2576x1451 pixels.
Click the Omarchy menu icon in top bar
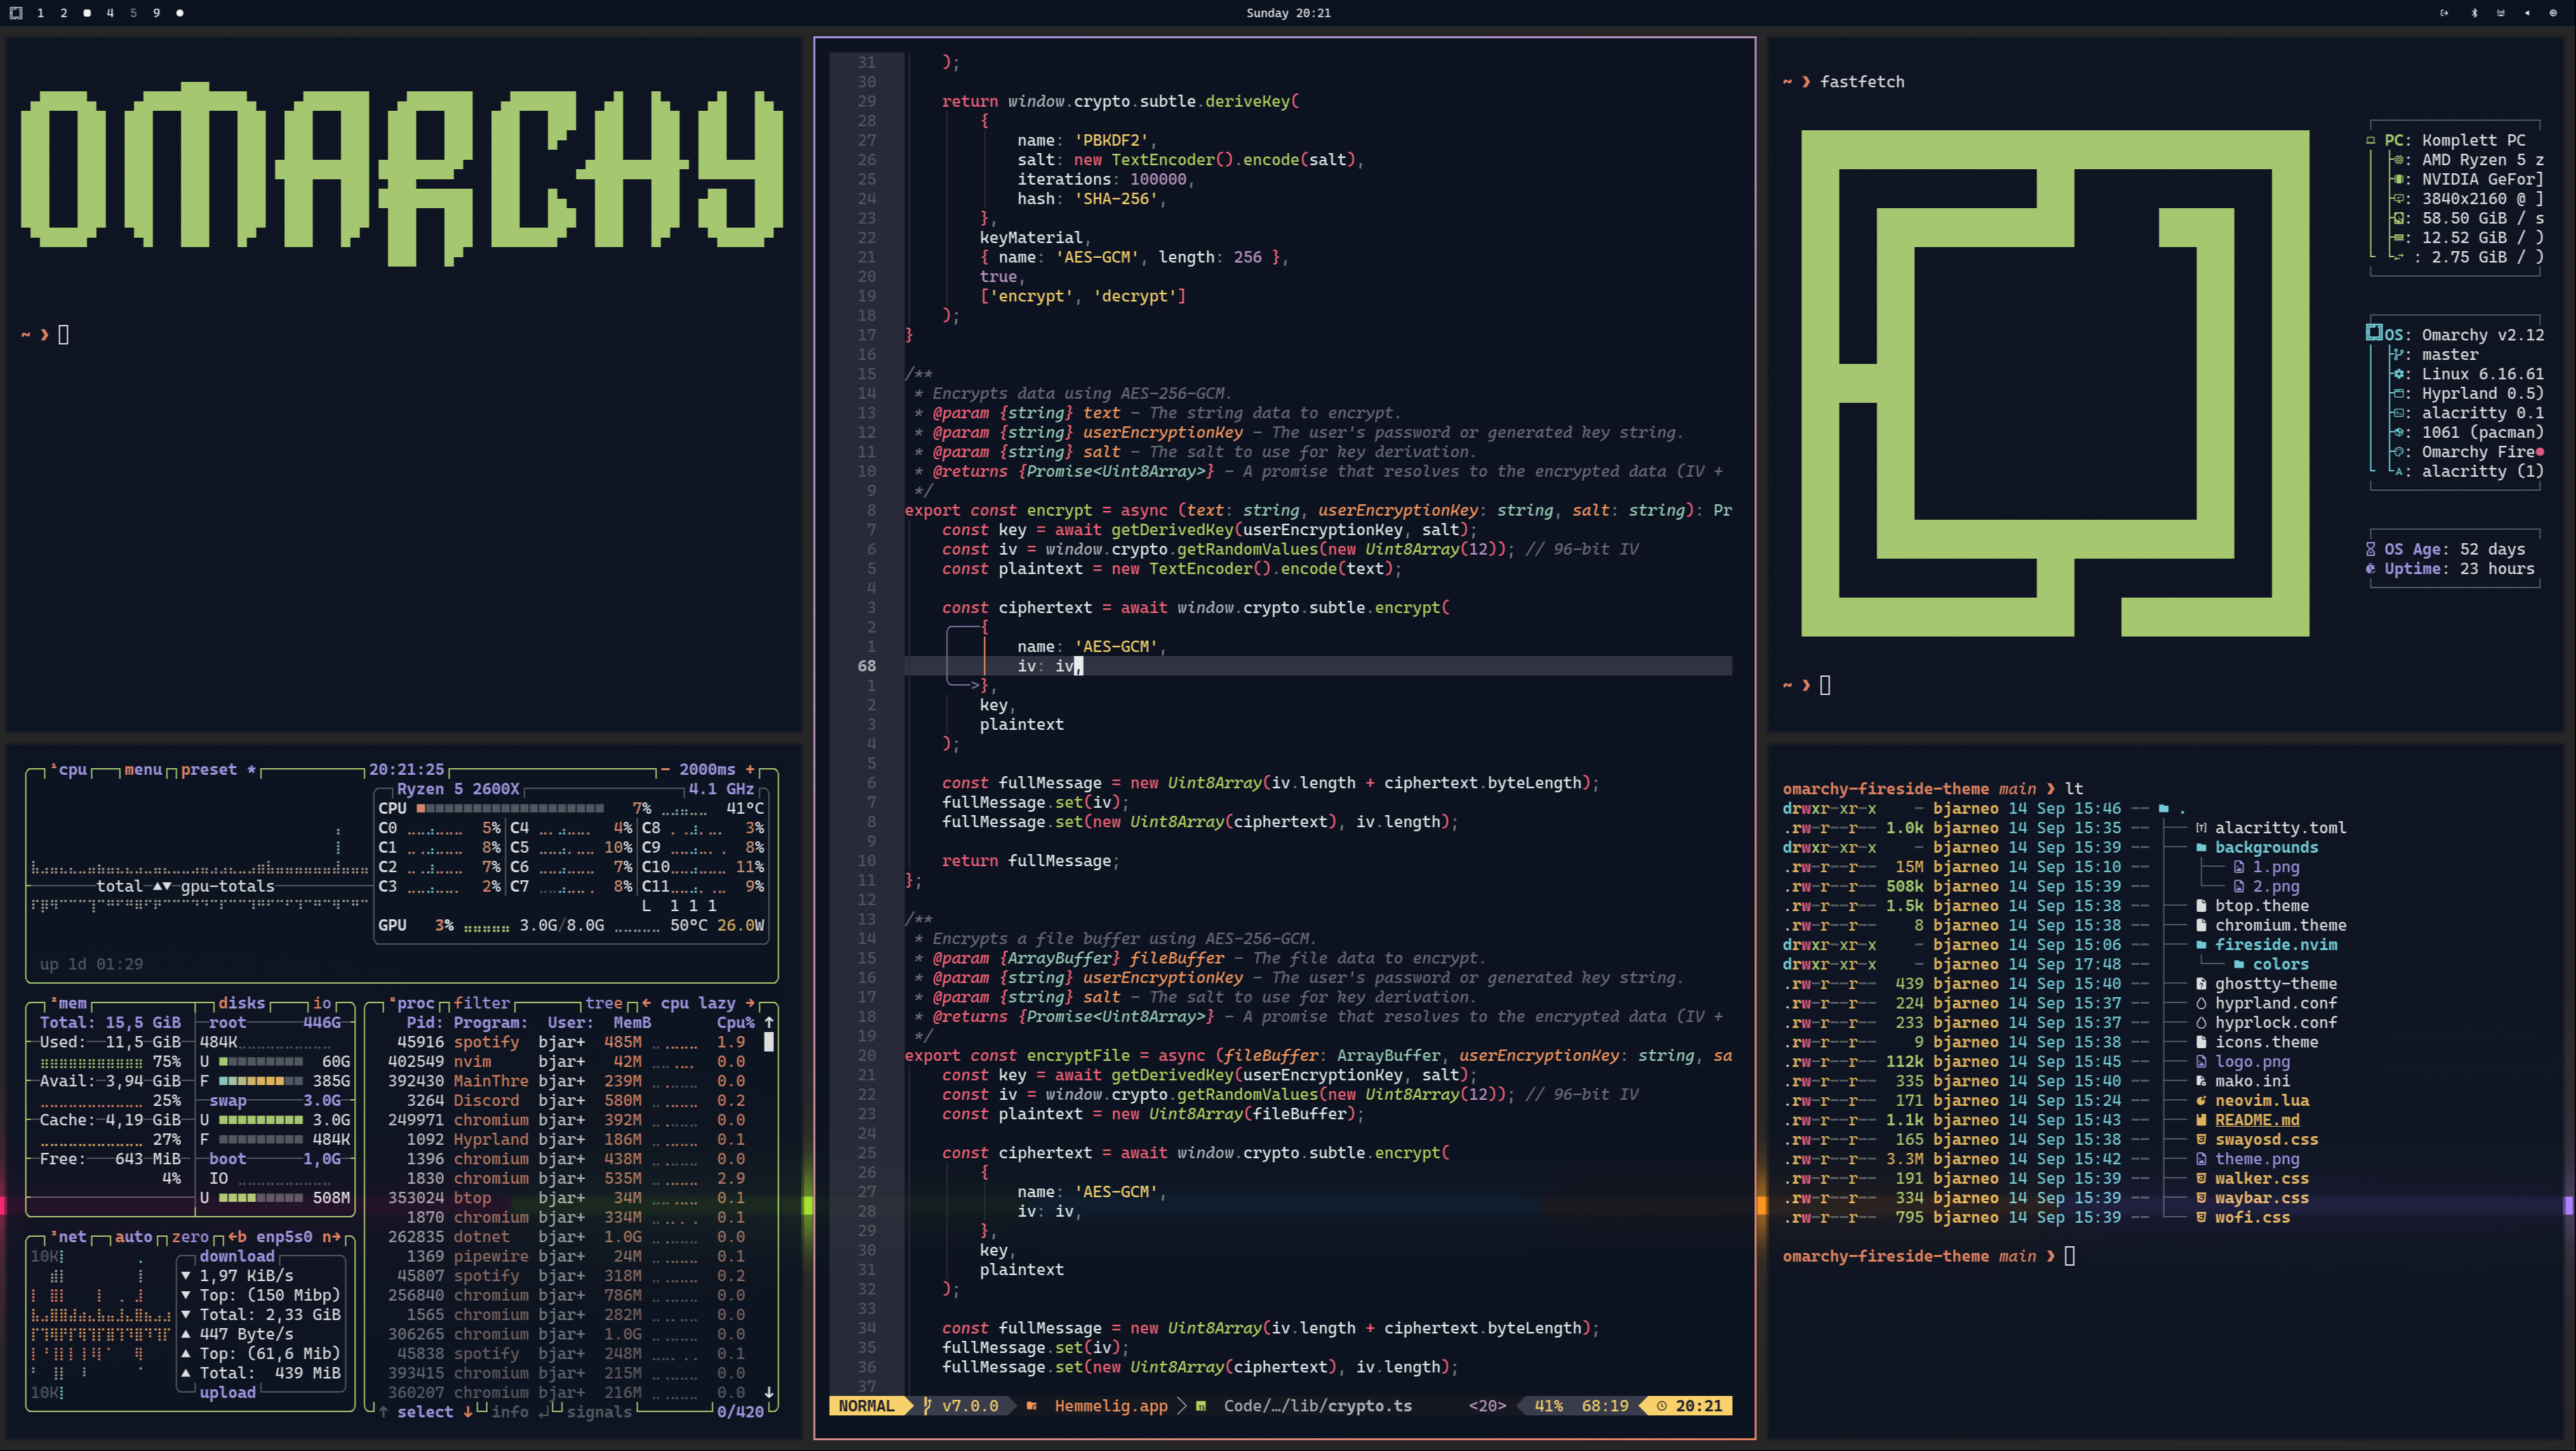click(16, 13)
